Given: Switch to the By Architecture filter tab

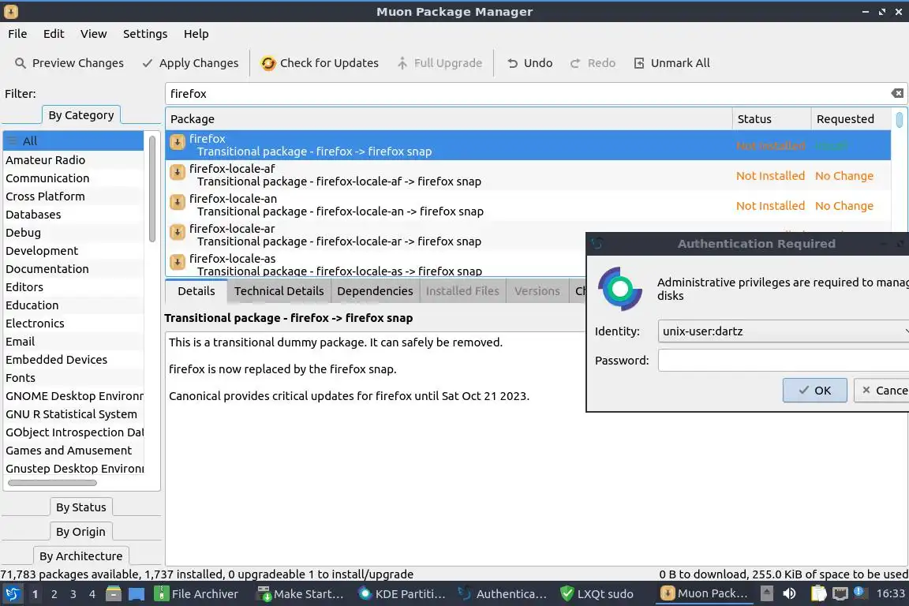Looking at the screenshot, I should click(80, 556).
